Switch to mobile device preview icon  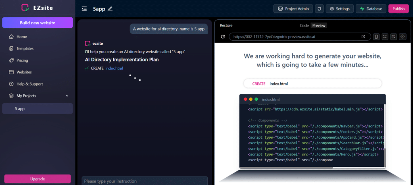click(376, 37)
